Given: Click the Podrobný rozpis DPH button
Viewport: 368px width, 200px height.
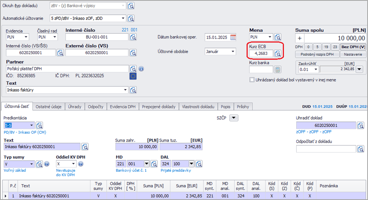Looking at the screenshot, I should coord(317,55).
